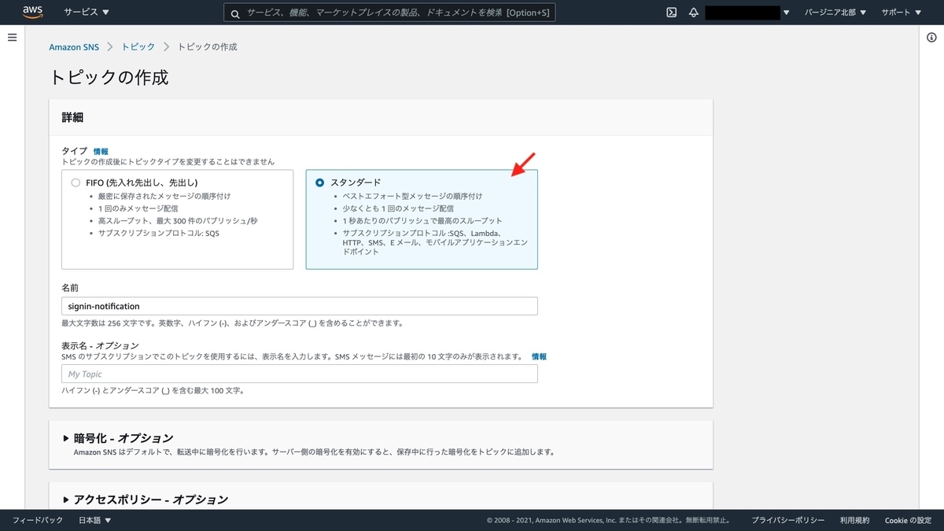This screenshot has width=944, height=531.
Task: Open the タイプ 情報 link
Action: 101,151
